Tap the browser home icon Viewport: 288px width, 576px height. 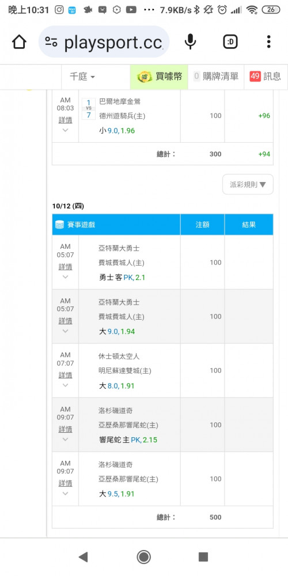(19, 42)
